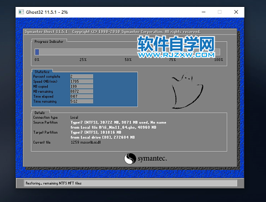Image resolution: width=266 pixels, height=202 pixels.
Task: Click the Time elapsed value 0:07
Action: click(81, 96)
